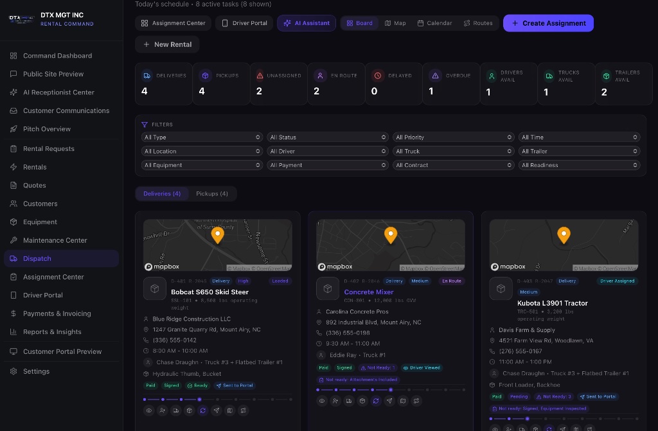Open AI Assistant from top toolbar
The height and width of the screenshot is (431, 658).
(x=307, y=23)
